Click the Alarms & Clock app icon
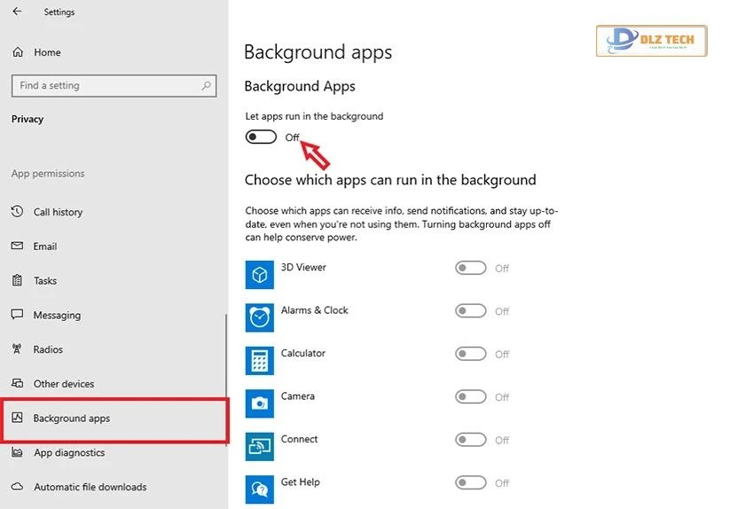745x509 pixels. tap(259, 317)
